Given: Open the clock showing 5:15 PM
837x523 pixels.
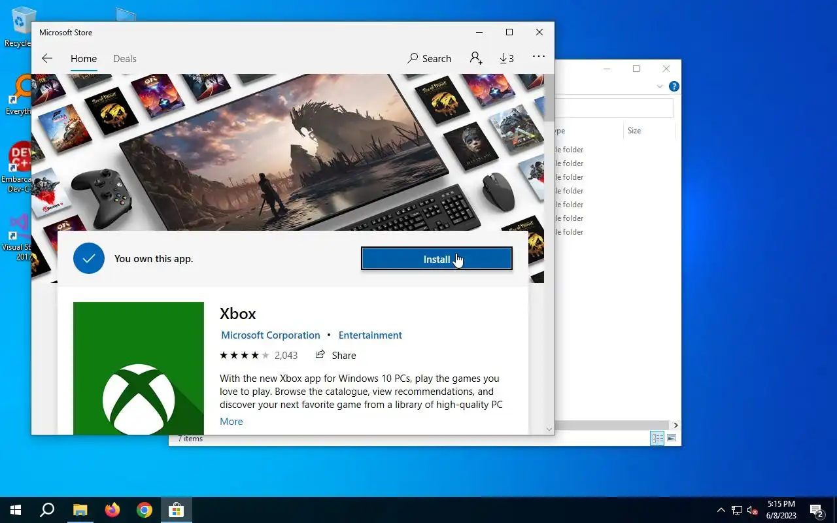Looking at the screenshot, I should [781, 510].
